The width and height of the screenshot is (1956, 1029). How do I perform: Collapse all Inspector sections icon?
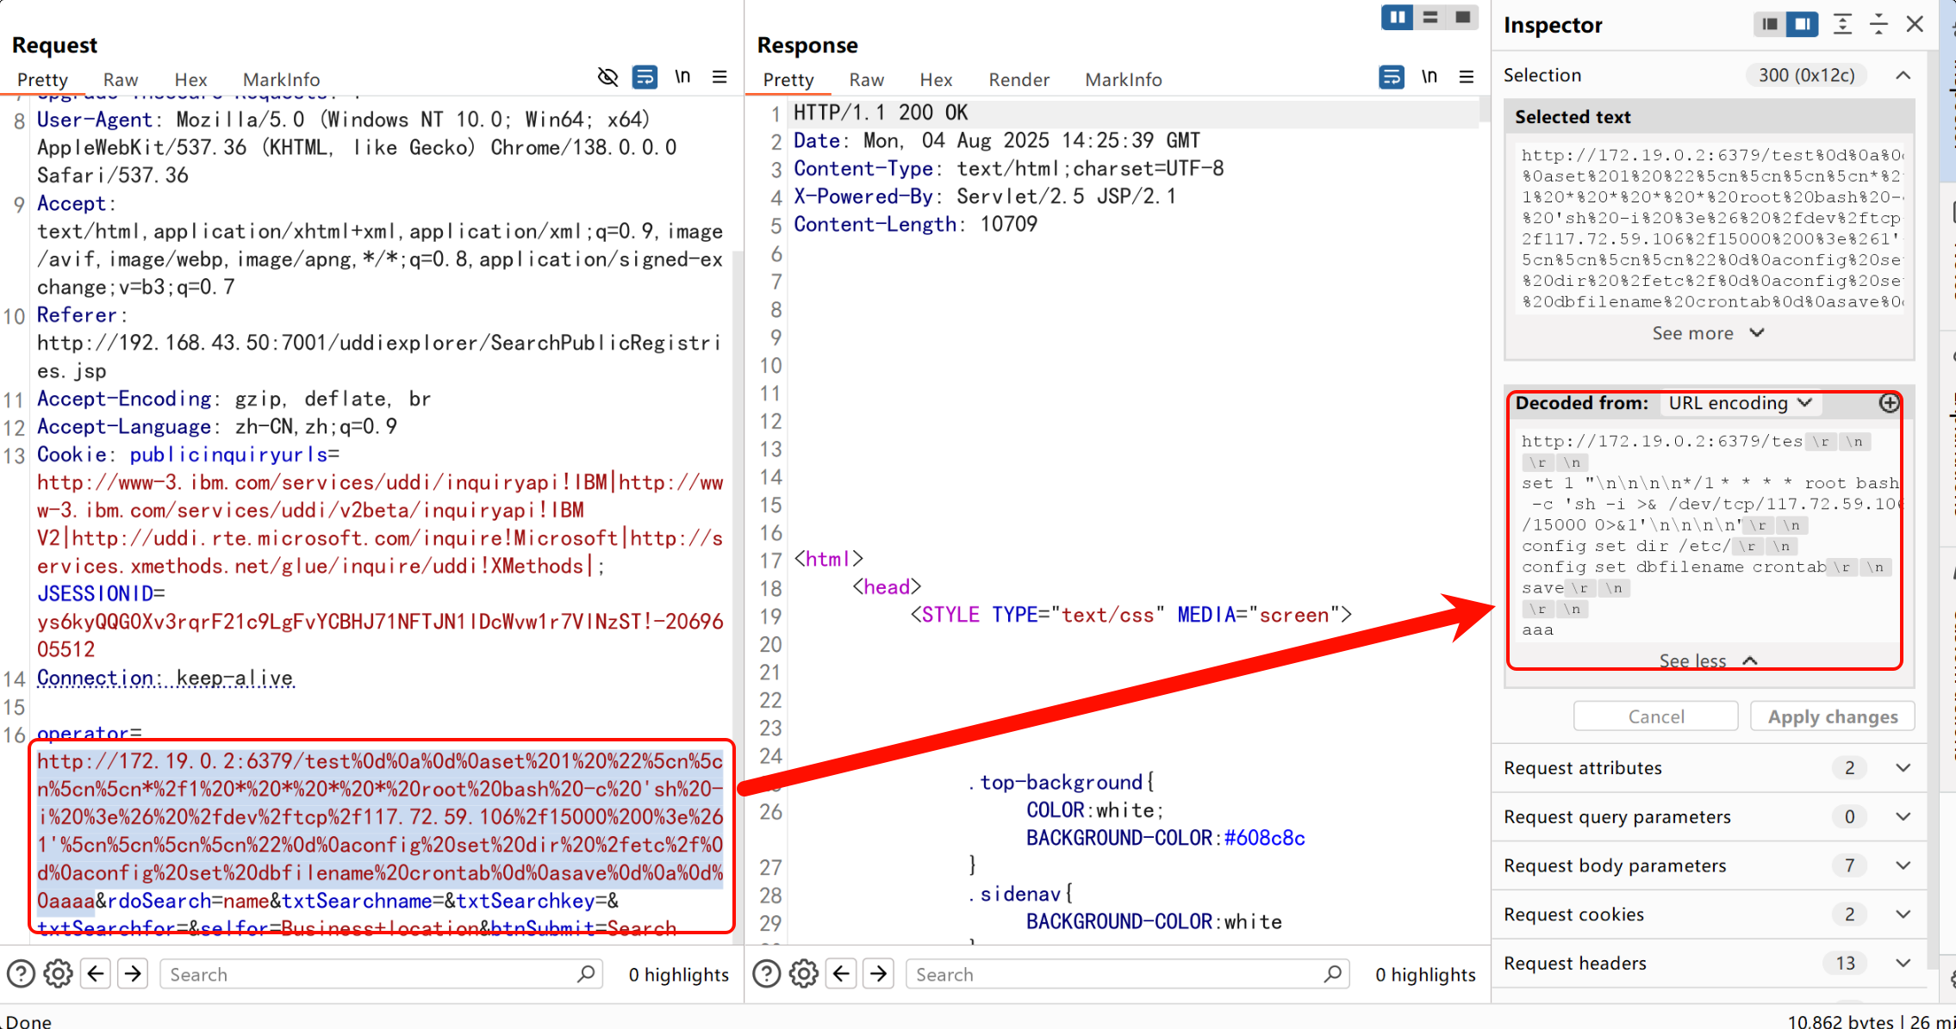point(1878,24)
